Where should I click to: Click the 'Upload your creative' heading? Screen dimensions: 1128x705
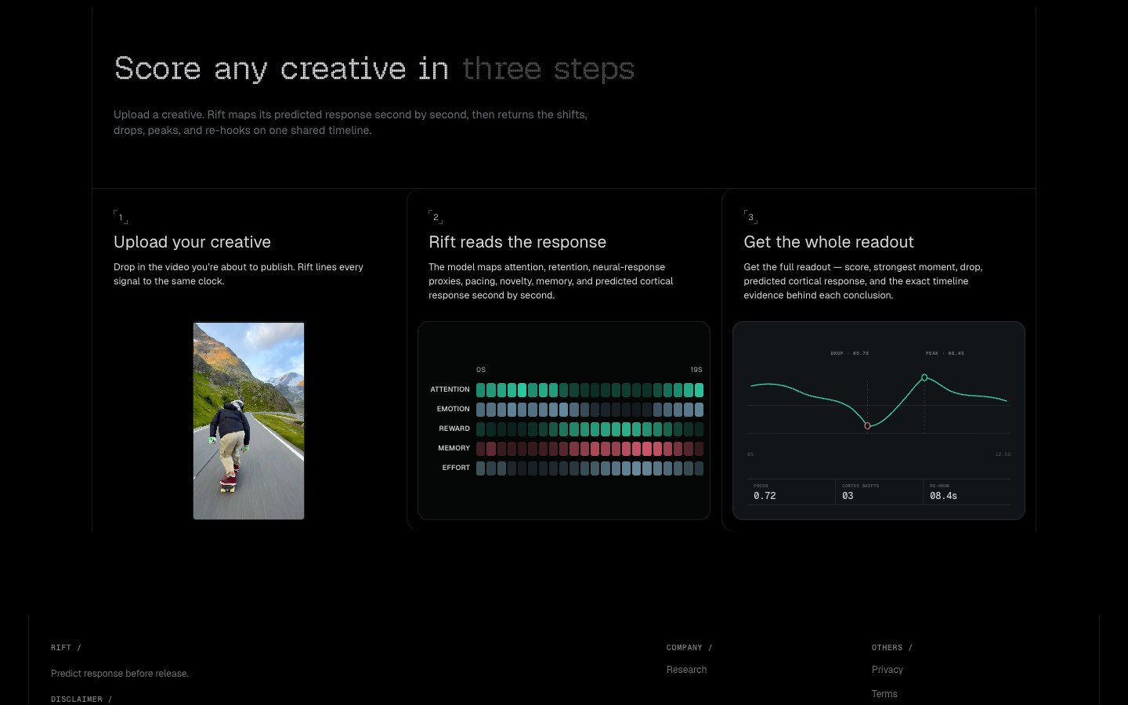click(x=192, y=242)
